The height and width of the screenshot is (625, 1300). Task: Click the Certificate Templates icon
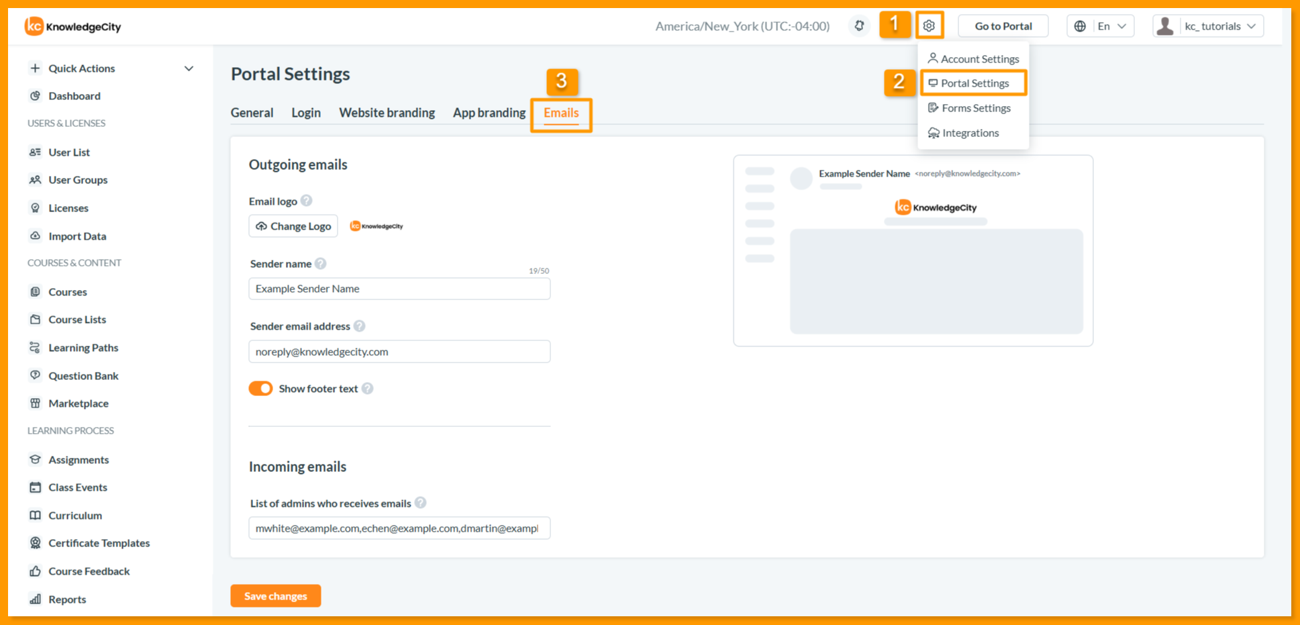click(36, 543)
